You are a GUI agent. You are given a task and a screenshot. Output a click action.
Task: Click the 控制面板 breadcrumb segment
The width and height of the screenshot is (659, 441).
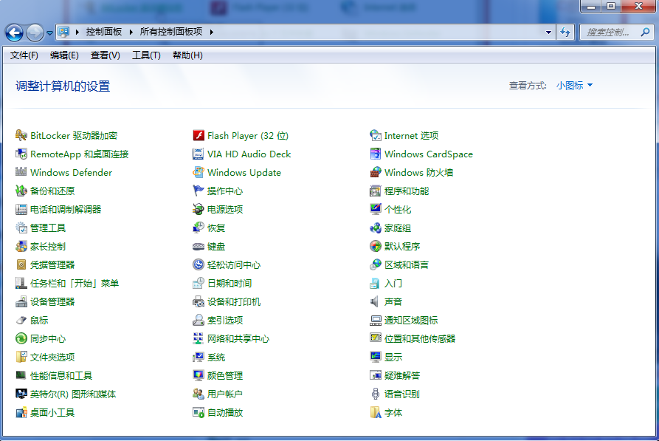(104, 32)
